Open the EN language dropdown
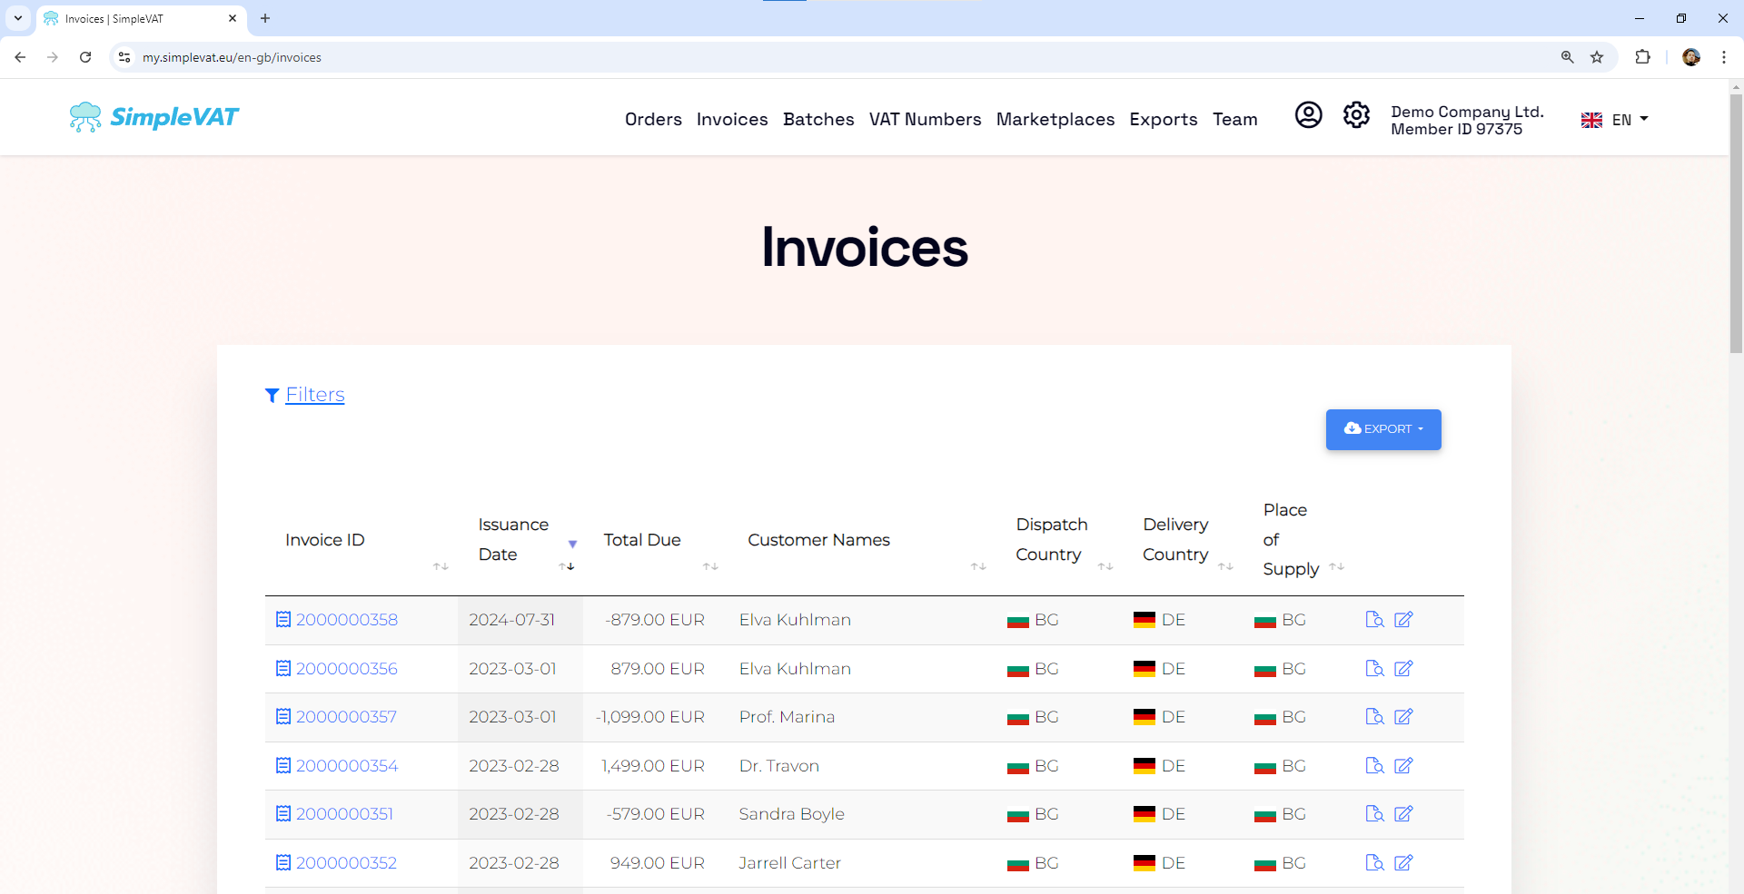 pyautogui.click(x=1615, y=120)
